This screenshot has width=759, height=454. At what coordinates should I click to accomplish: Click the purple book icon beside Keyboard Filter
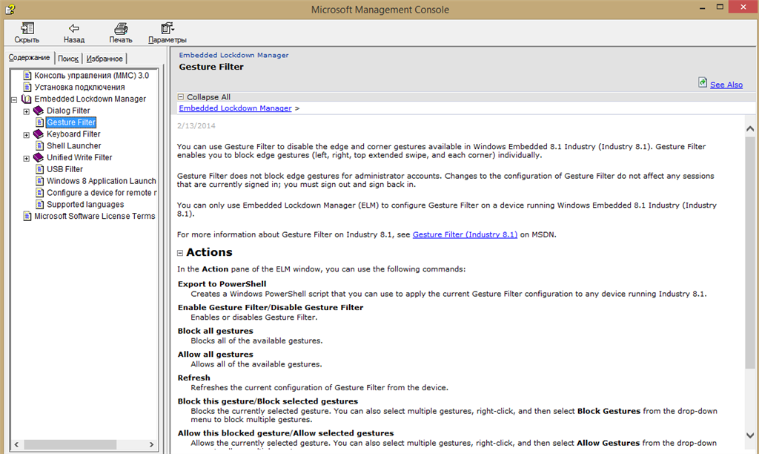(x=39, y=134)
